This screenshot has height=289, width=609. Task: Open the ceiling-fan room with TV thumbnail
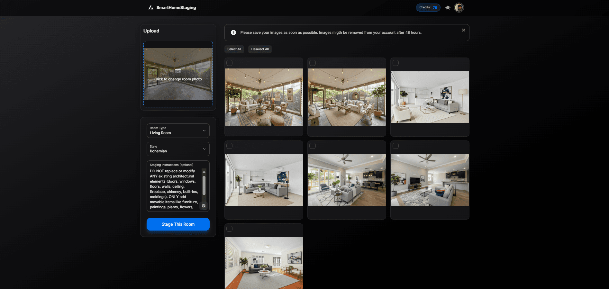[x=430, y=180]
